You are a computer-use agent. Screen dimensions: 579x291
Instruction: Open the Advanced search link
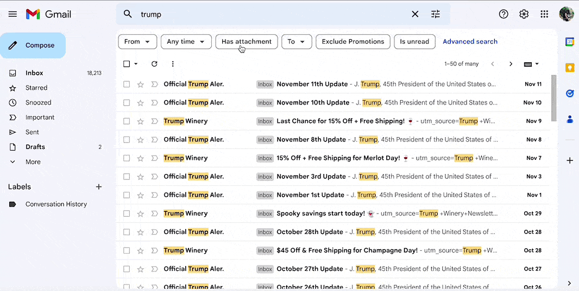(470, 42)
